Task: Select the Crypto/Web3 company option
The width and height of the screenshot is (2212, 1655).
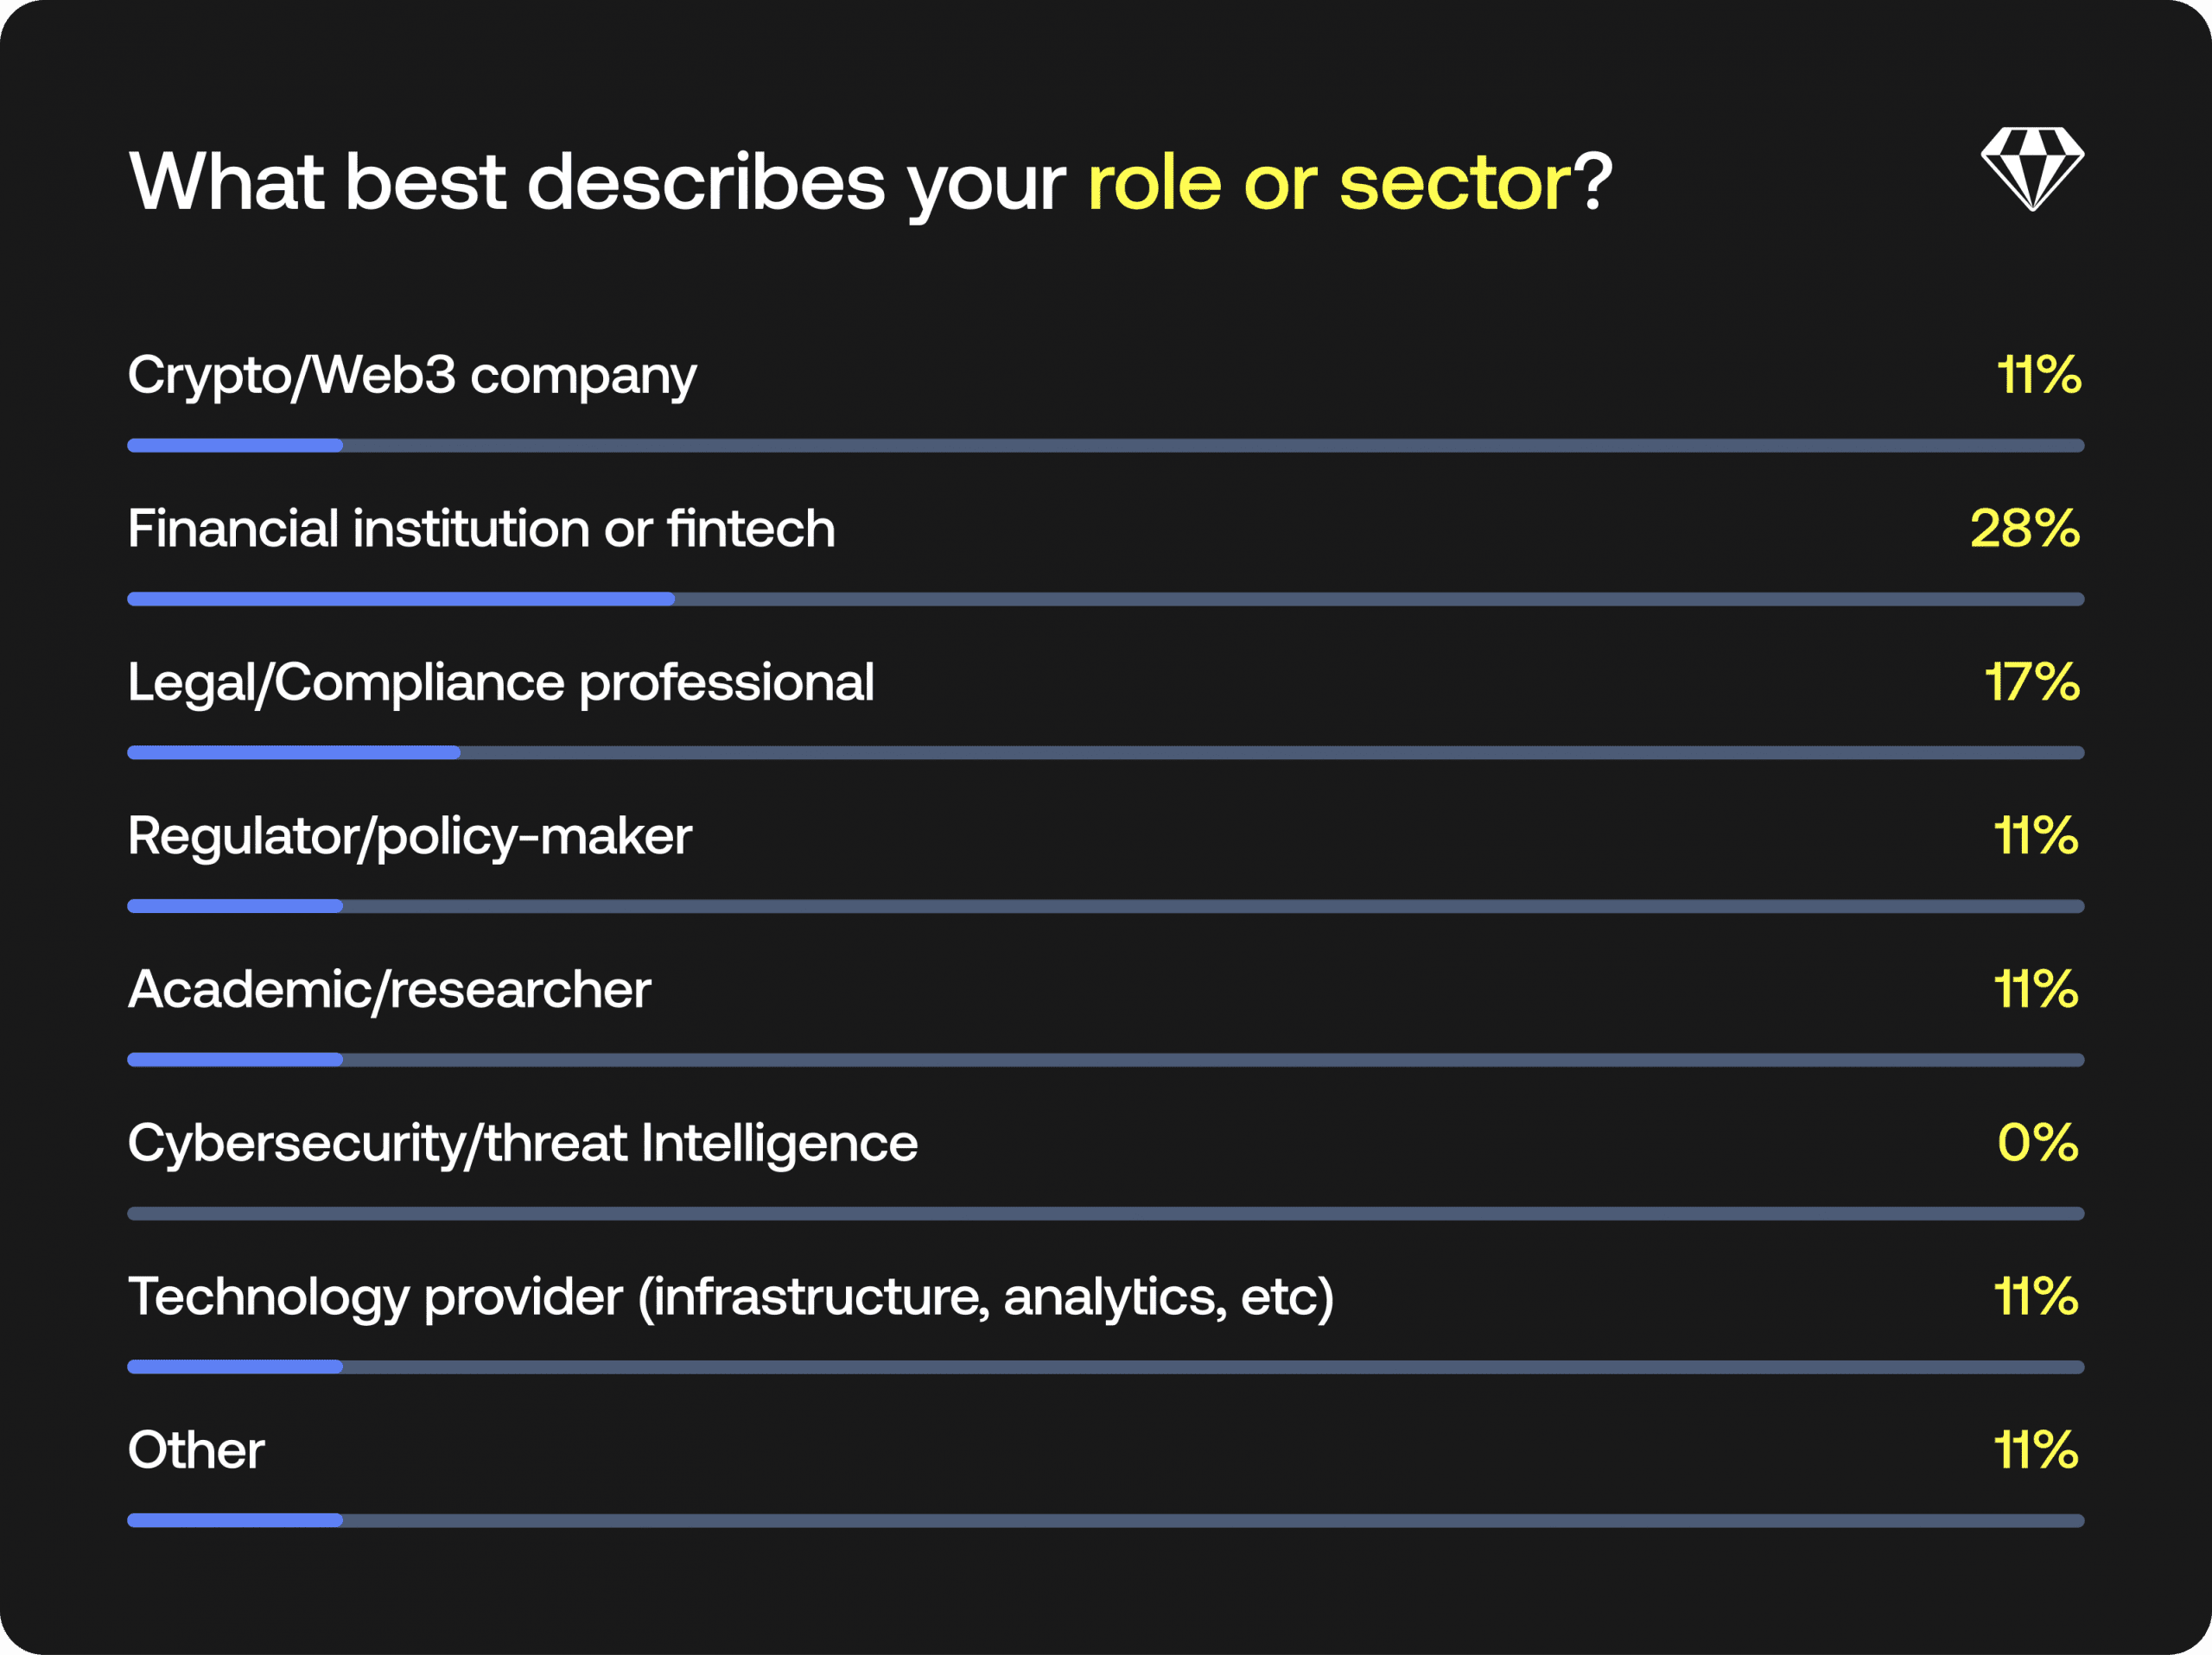Action: 411,376
